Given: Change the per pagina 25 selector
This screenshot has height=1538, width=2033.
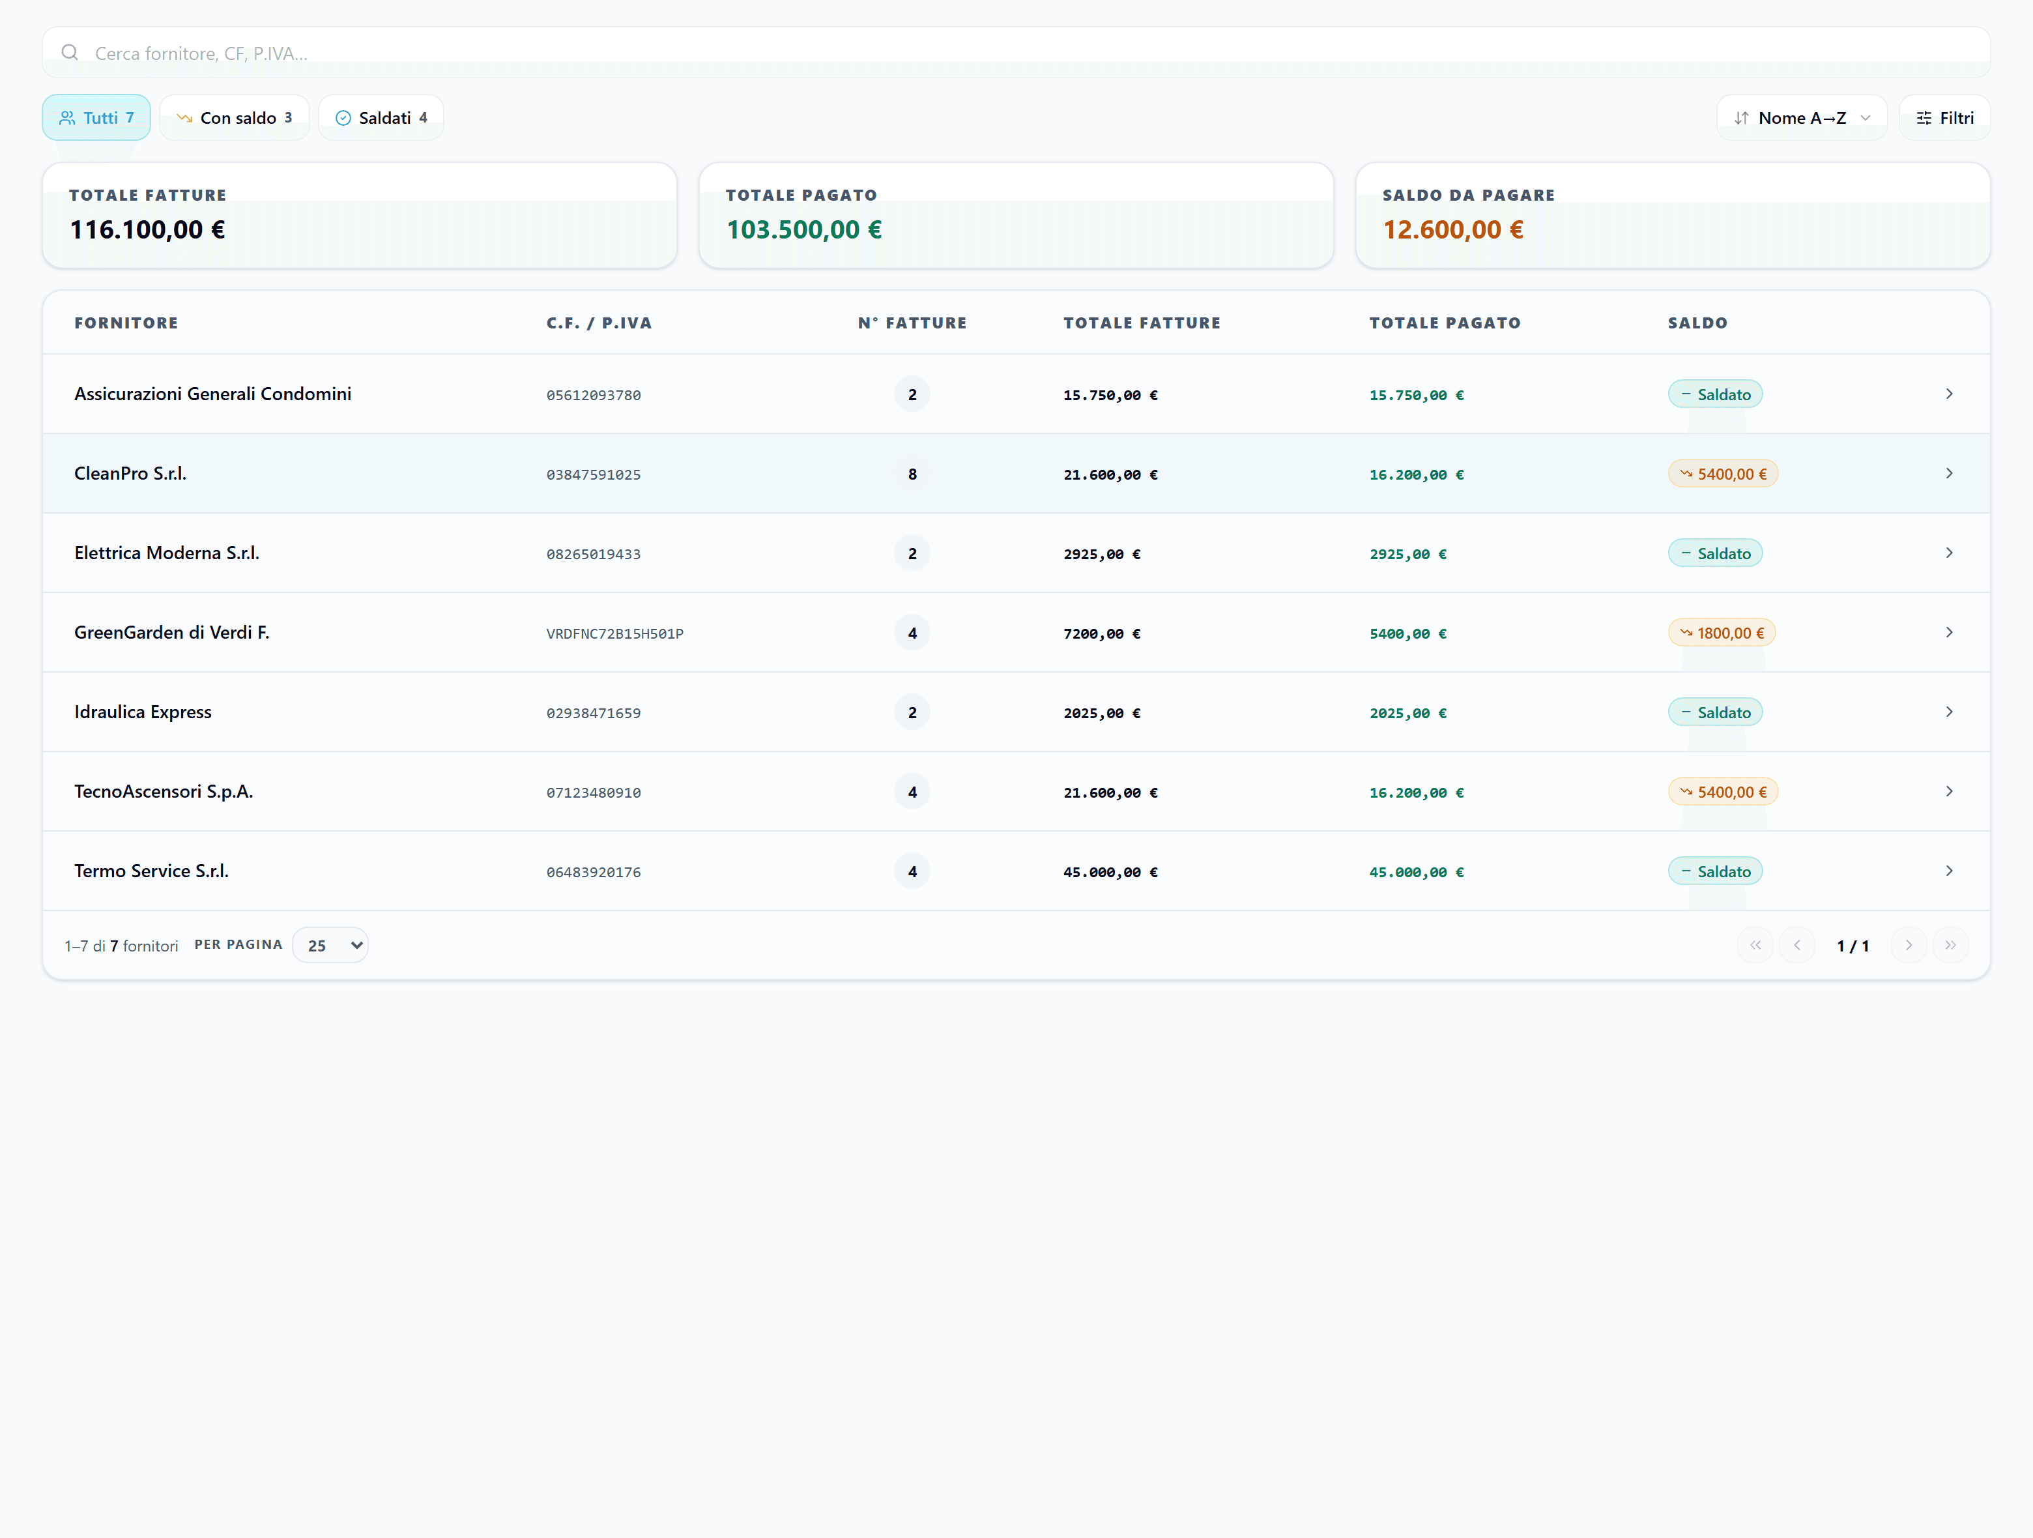Looking at the screenshot, I should tap(331, 945).
